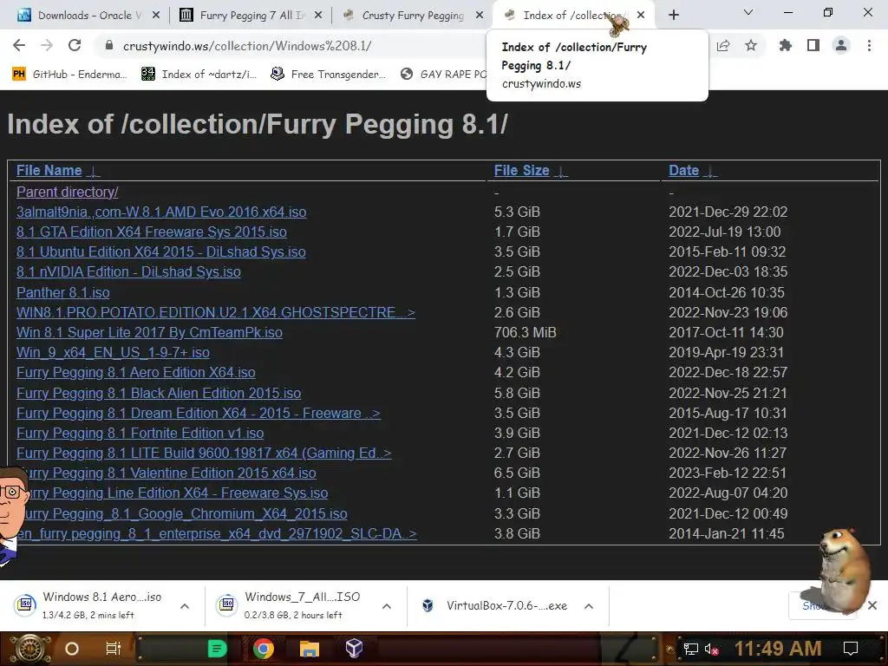Open Chrome three-dot menu
The image size is (888, 666).
pos(869,46)
